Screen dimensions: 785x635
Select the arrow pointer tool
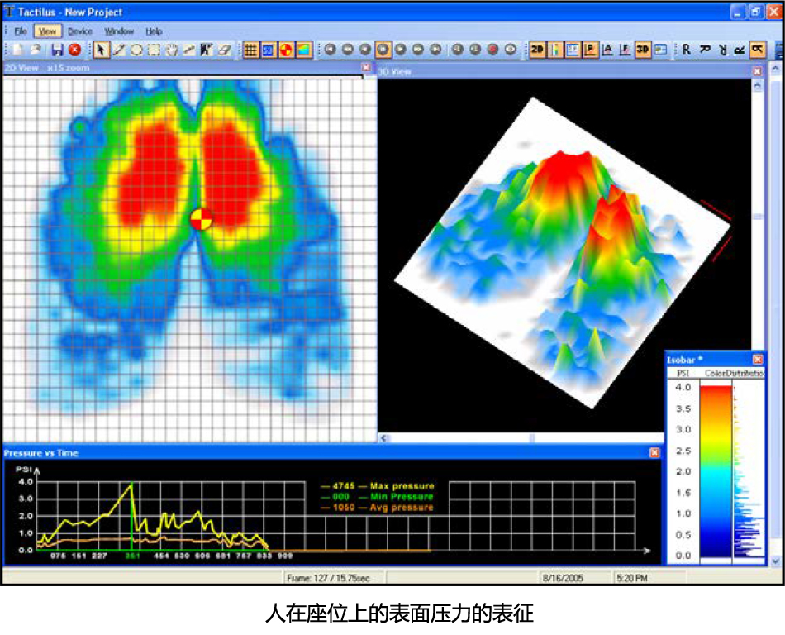101,50
